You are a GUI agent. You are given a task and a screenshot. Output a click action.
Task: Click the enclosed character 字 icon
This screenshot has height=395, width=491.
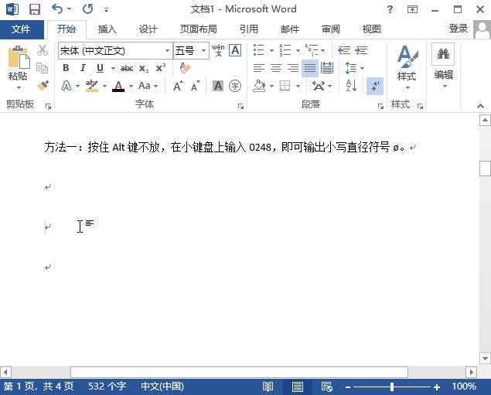pyautogui.click(x=235, y=86)
